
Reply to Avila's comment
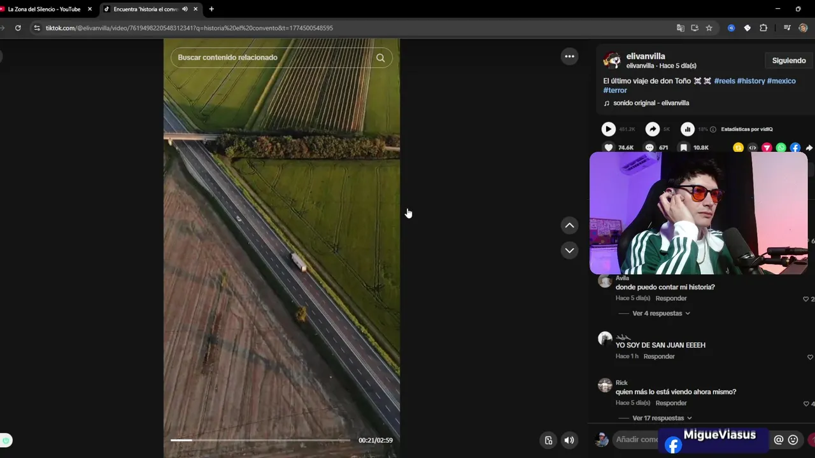[671, 298]
